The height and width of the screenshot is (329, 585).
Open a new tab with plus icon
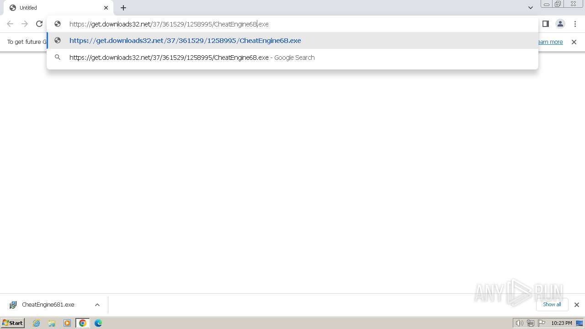(x=123, y=8)
